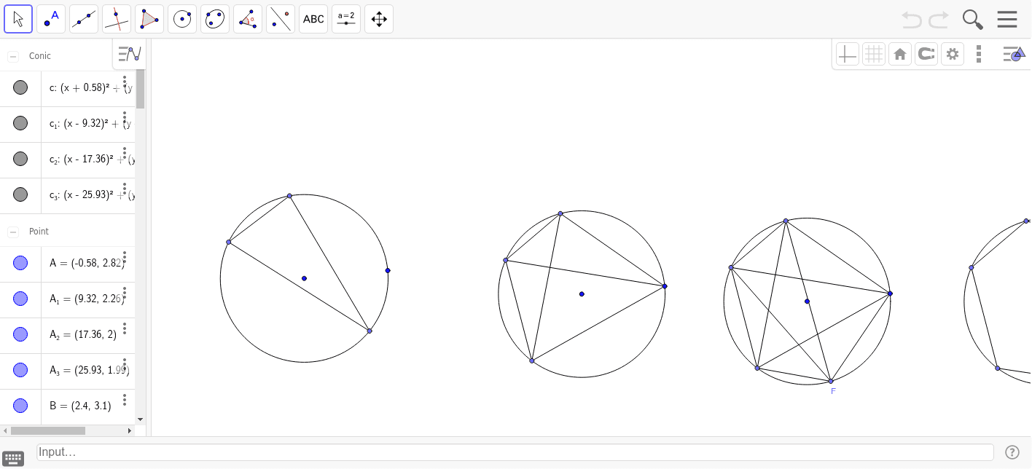
Task: Toggle axes display in style bar
Action: tap(847, 54)
